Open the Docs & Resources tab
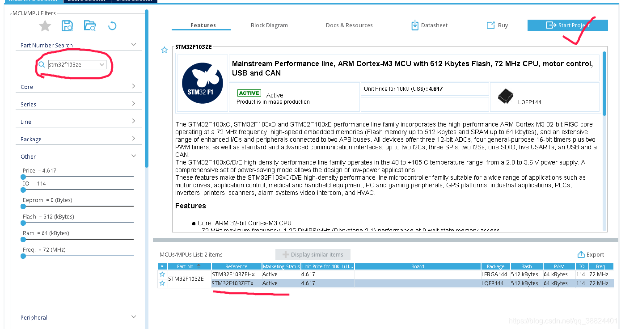 [349, 25]
